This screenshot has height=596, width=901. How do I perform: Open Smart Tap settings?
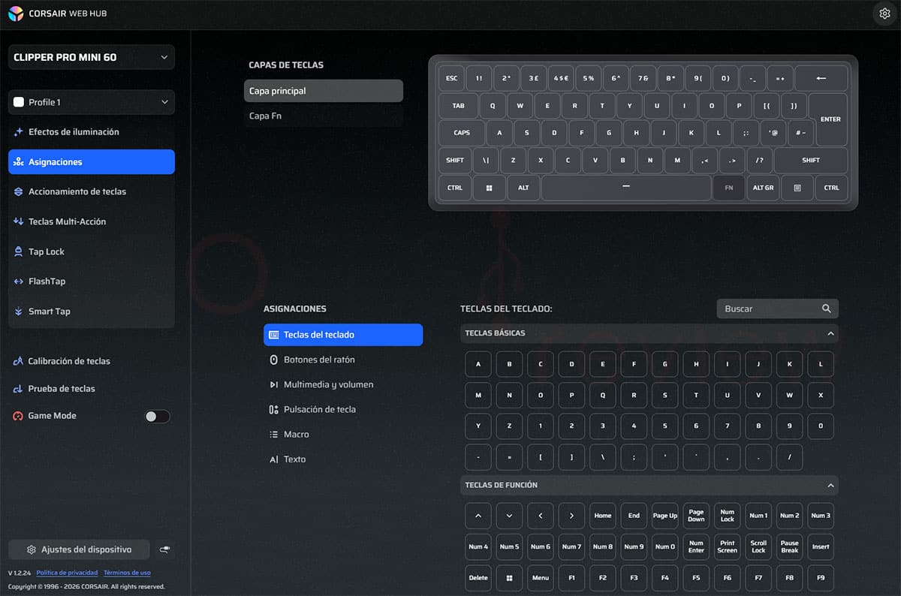coord(92,311)
